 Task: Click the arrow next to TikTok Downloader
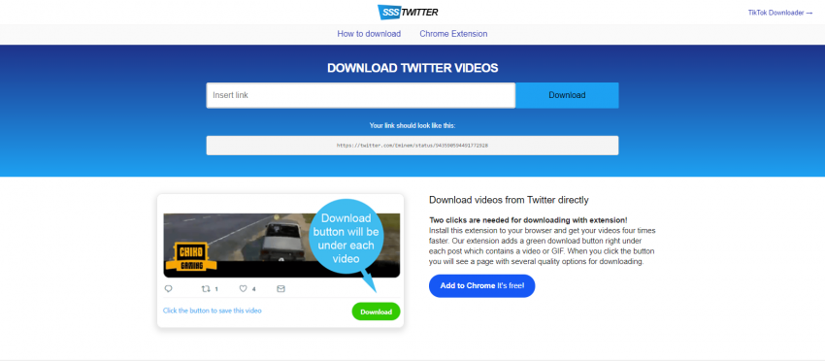tap(809, 13)
